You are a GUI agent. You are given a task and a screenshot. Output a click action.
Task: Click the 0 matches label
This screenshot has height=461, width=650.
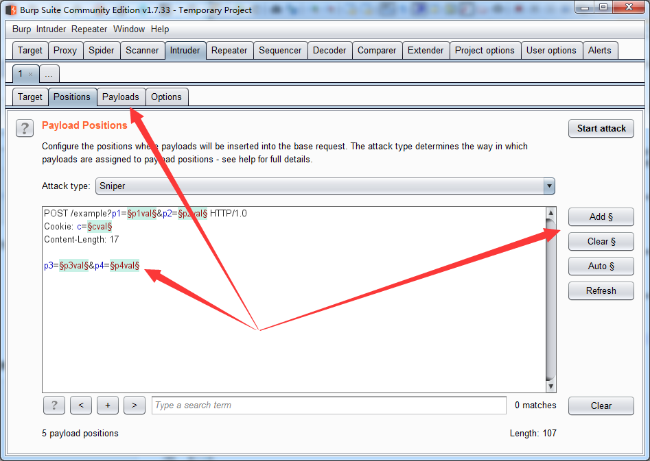535,405
